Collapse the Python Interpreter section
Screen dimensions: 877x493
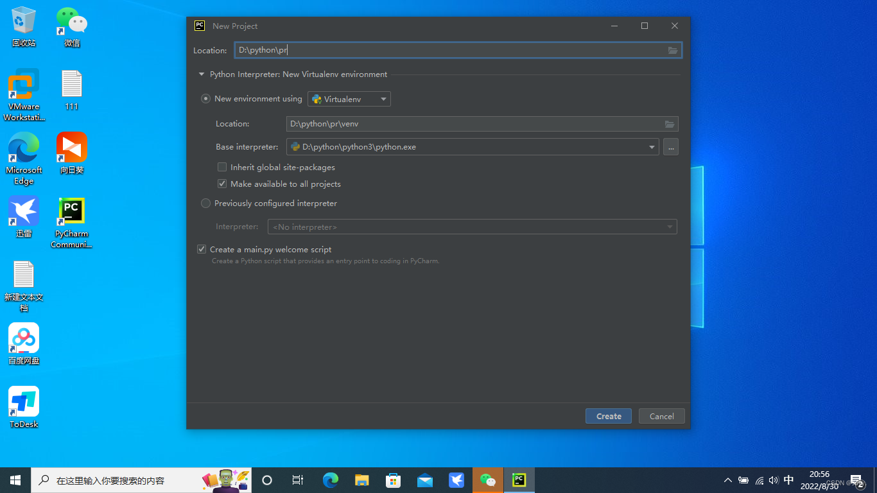[202, 74]
